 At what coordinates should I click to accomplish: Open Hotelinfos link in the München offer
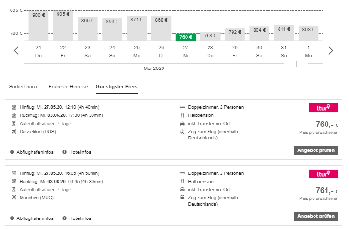point(80,218)
